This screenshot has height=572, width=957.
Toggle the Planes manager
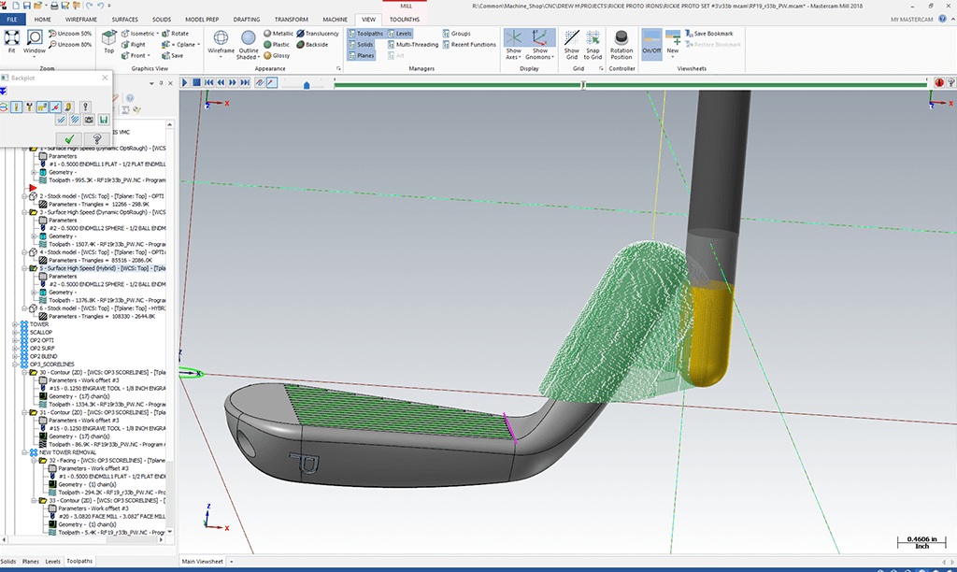[x=362, y=55]
